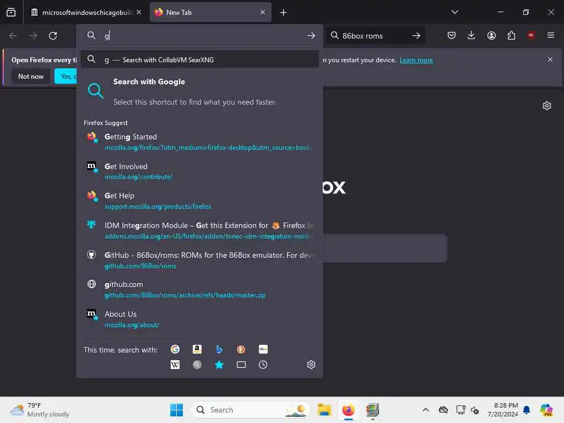Select 'g — Search with CollabVM SearXNG' suggestion

click(199, 59)
